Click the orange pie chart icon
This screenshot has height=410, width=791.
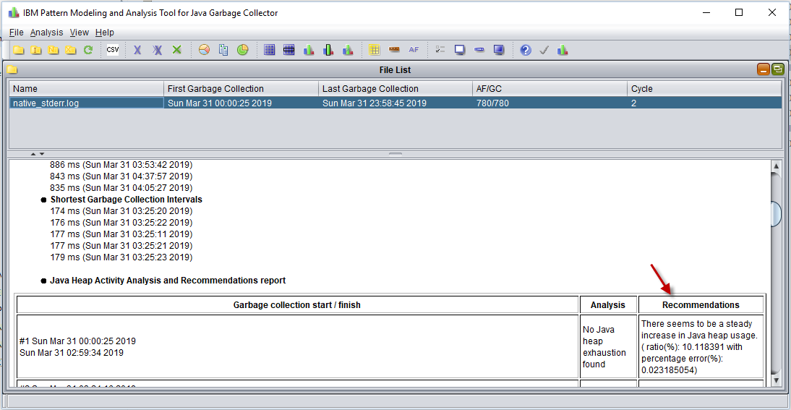pyautogui.click(x=205, y=50)
